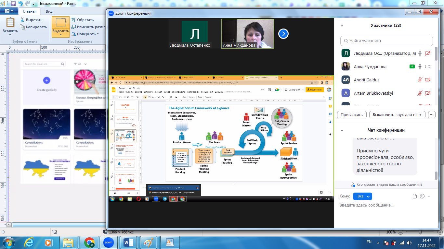Click the Найти участника search field
Image resolution: width=444 pixels, height=249 pixels.
(386, 41)
